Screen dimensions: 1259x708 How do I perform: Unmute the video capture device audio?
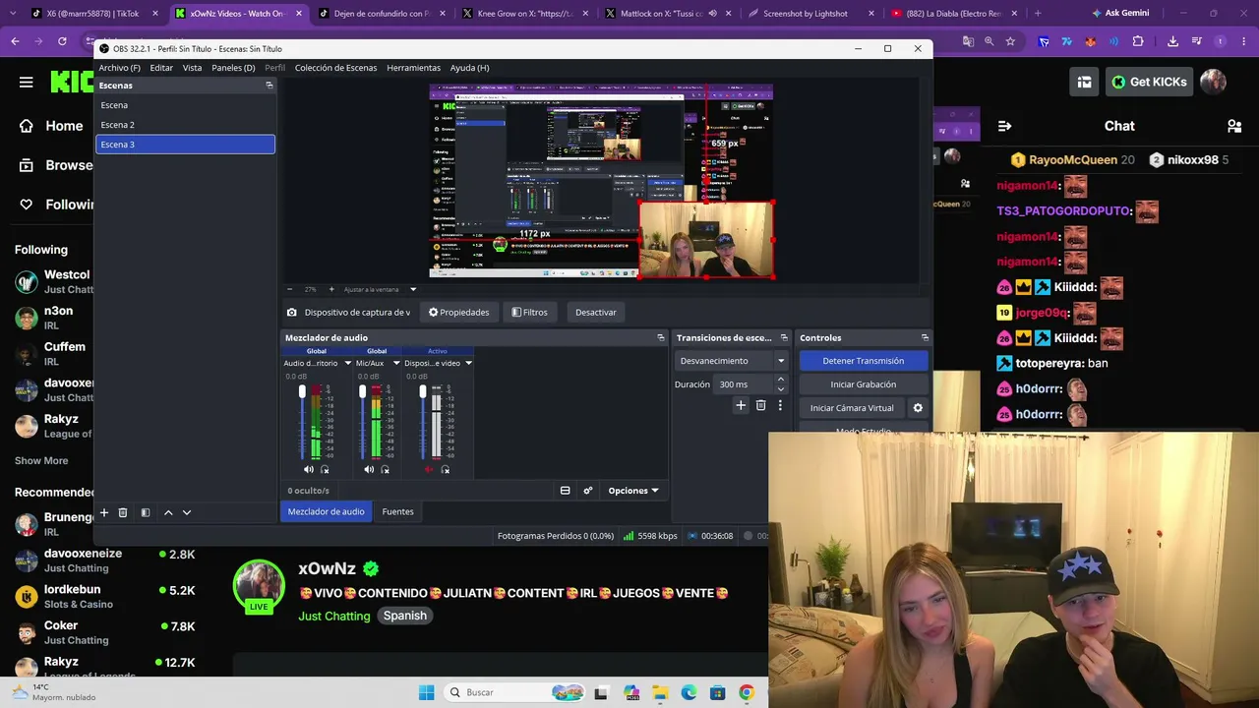[429, 470]
